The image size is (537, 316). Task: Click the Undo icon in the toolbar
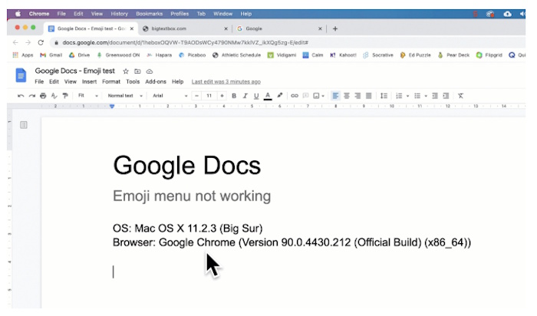click(x=21, y=96)
